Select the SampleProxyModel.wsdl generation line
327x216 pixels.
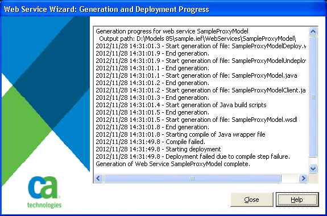click(196, 120)
